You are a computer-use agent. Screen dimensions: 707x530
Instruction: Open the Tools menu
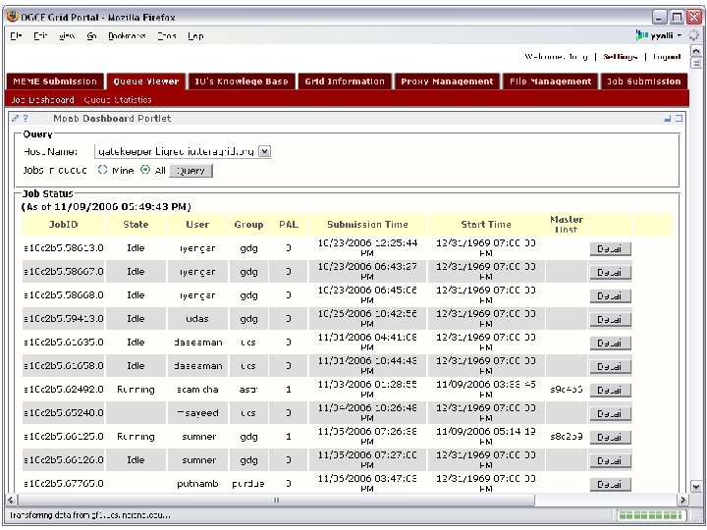pos(166,36)
